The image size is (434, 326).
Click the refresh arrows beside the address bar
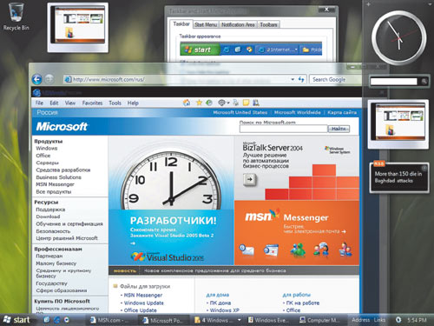tap(301, 79)
